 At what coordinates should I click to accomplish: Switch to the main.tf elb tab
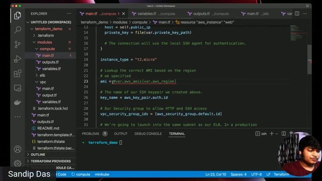point(256,14)
